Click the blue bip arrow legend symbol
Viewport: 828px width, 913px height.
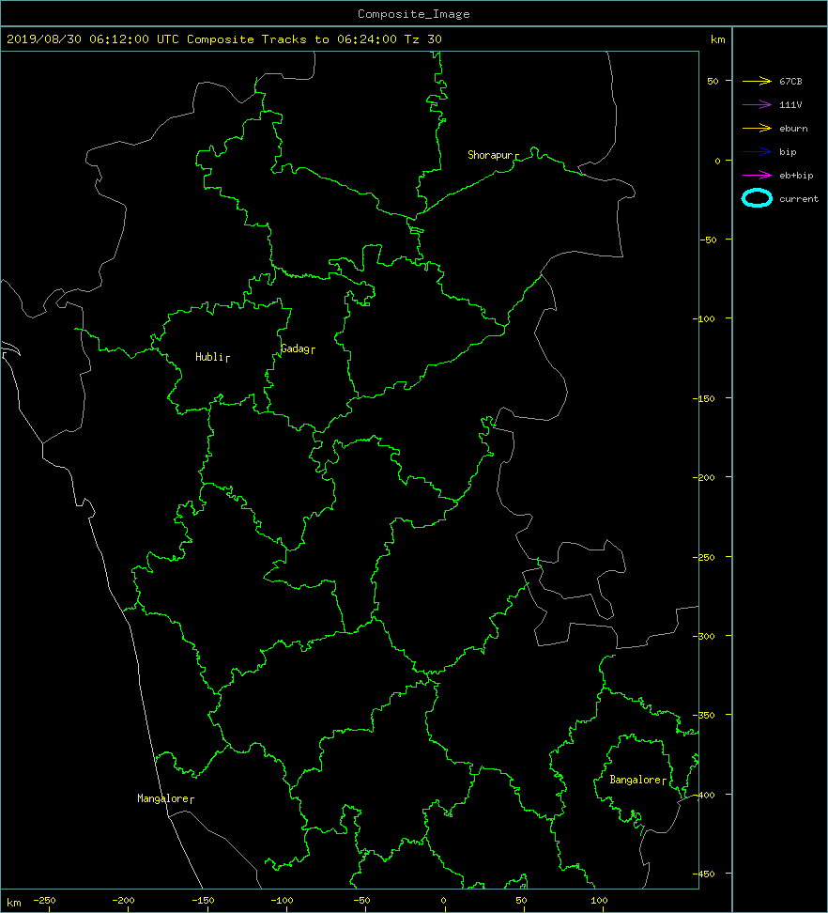coord(757,152)
